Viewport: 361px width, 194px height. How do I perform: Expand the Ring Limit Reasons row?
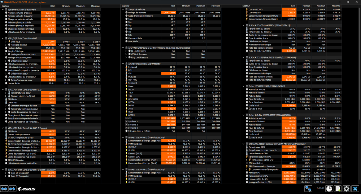[126, 57]
